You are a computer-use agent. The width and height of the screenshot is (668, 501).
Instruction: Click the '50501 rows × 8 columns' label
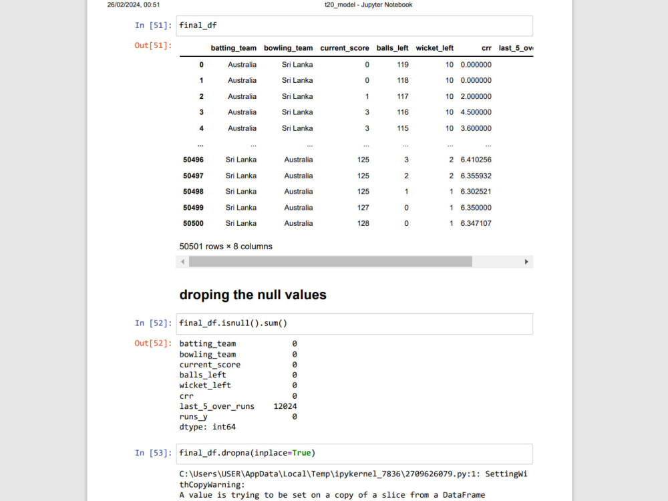225,246
